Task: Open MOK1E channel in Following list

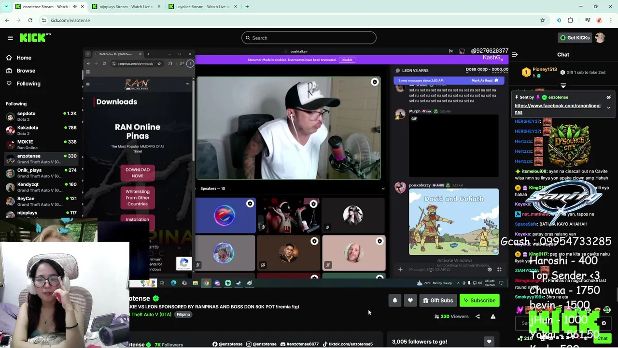Action: click(x=41, y=145)
